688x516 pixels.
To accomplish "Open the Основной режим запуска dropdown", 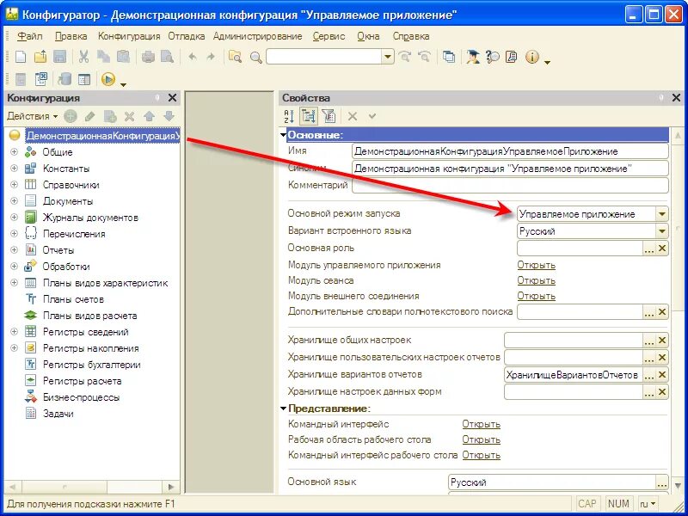I will (x=662, y=214).
